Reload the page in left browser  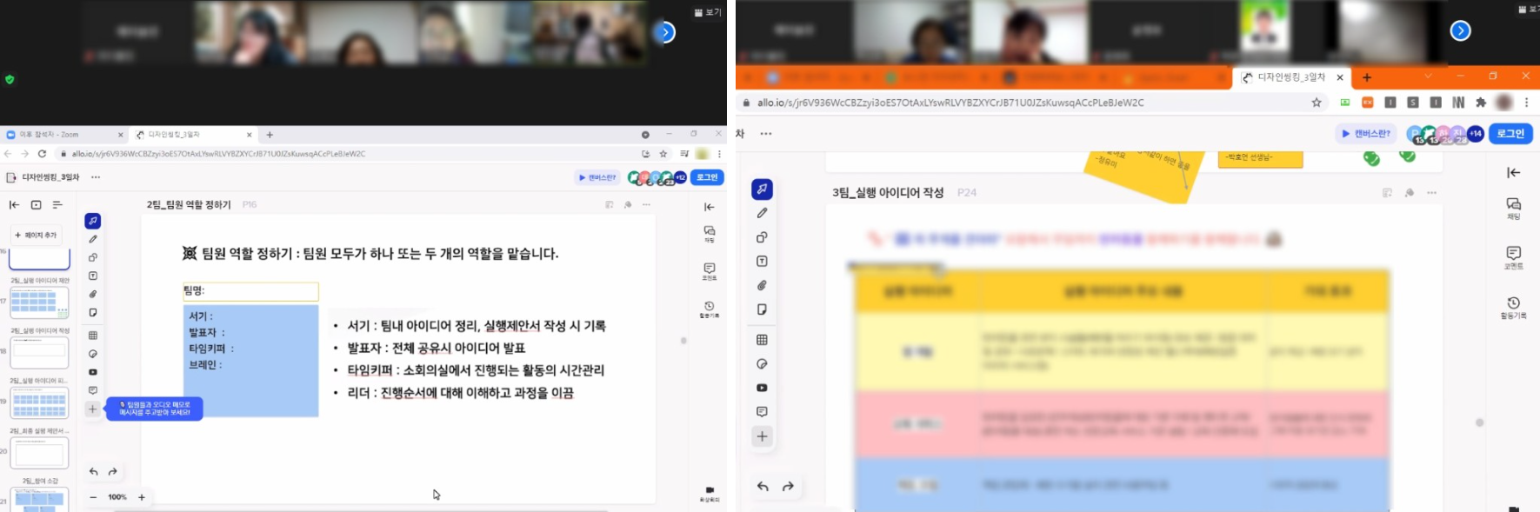(x=42, y=154)
